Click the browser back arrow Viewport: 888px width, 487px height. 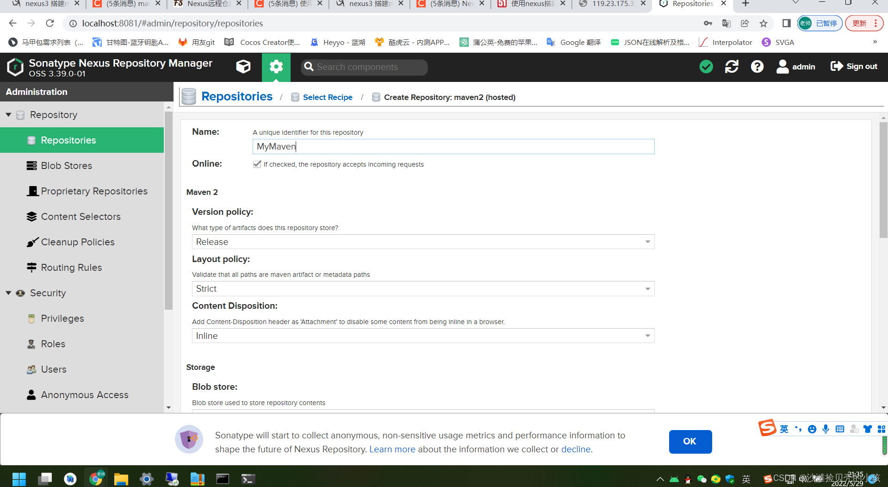[12, 23]
